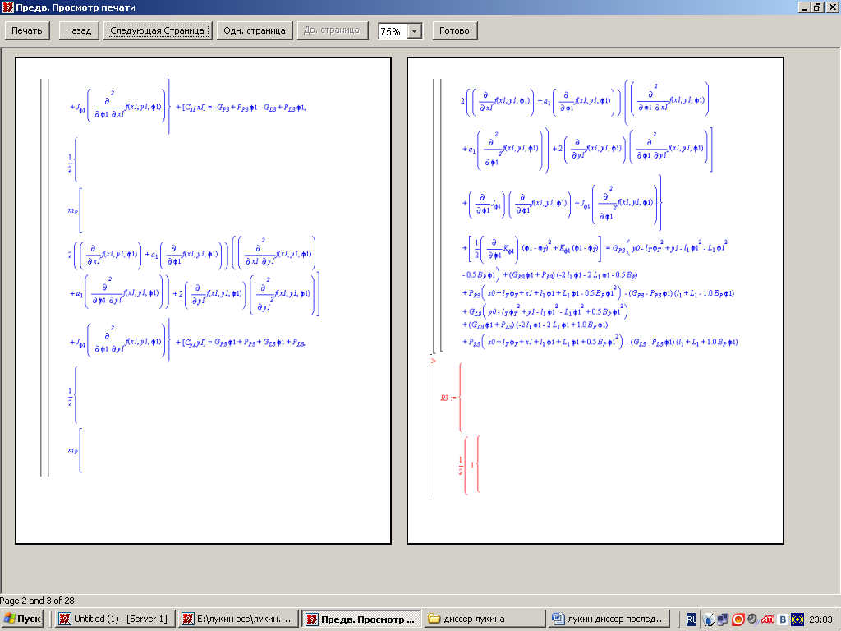Click the VK 'B' tray icon

(783, 619)
